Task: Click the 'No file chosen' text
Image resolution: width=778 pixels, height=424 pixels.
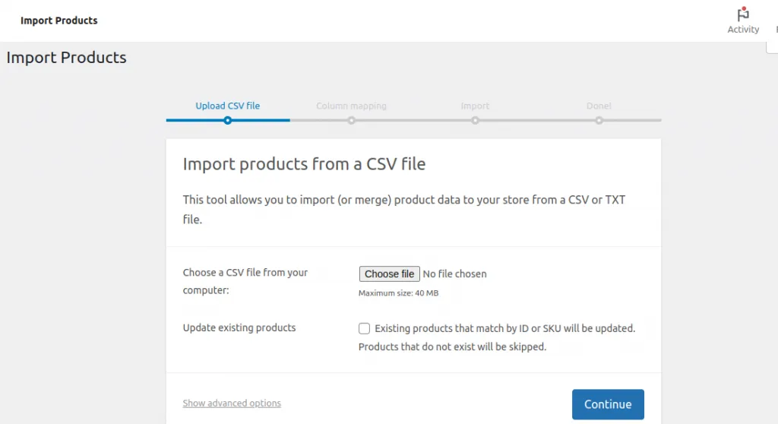Action: (454, 274)
